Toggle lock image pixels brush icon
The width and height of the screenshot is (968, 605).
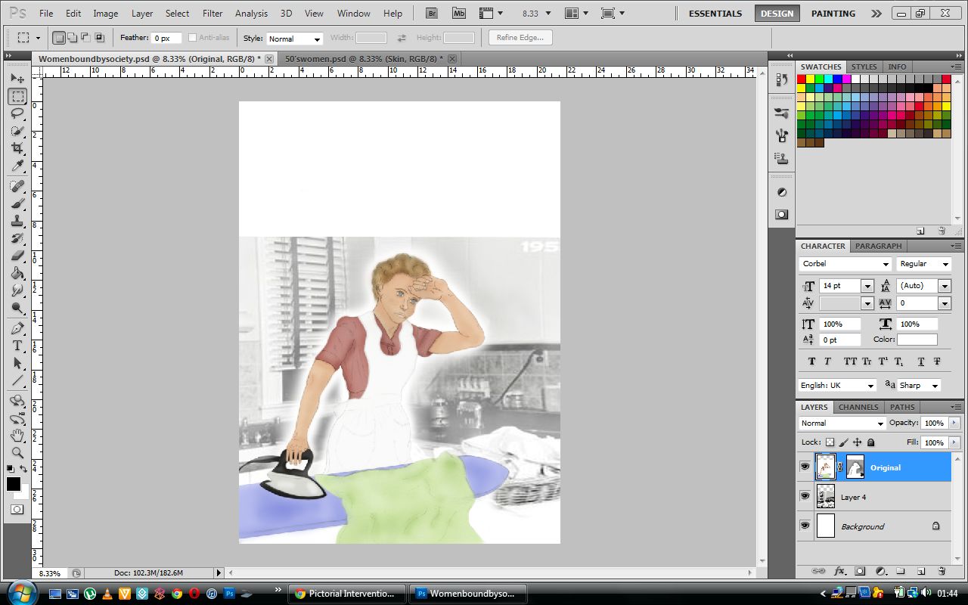click(843, 442)
